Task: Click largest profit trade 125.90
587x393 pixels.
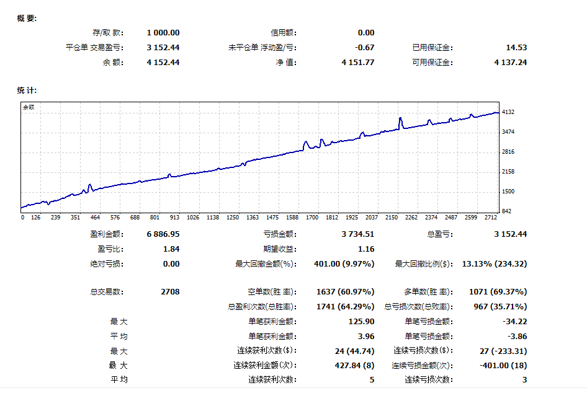Action: point(361,322)
